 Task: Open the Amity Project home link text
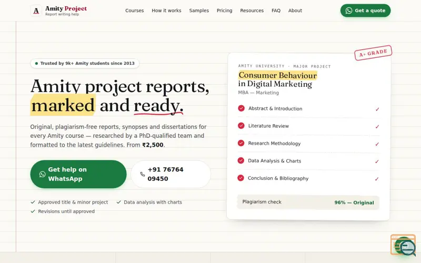66,8
